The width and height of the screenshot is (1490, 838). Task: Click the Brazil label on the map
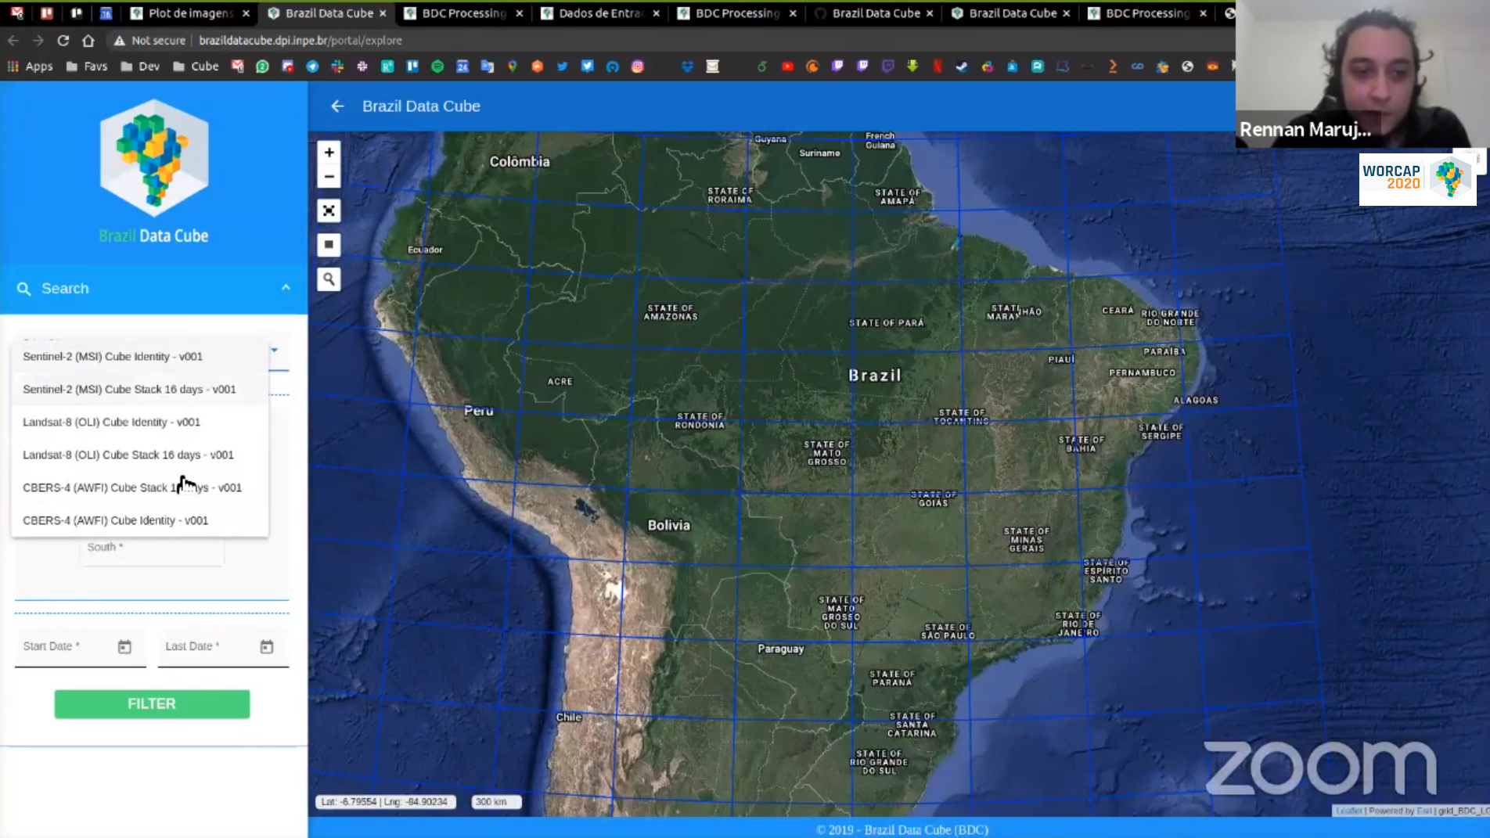[x=875, y=376]
